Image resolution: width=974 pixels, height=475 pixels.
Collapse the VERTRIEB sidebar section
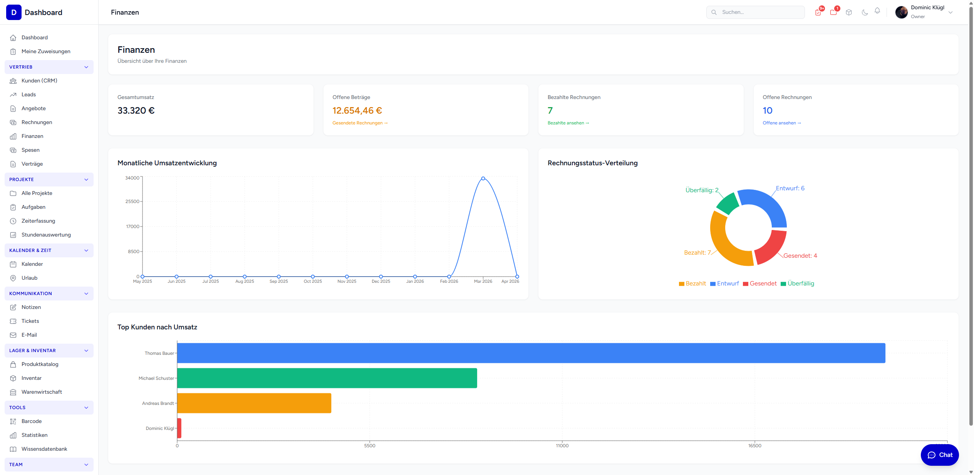pos(49,67)
